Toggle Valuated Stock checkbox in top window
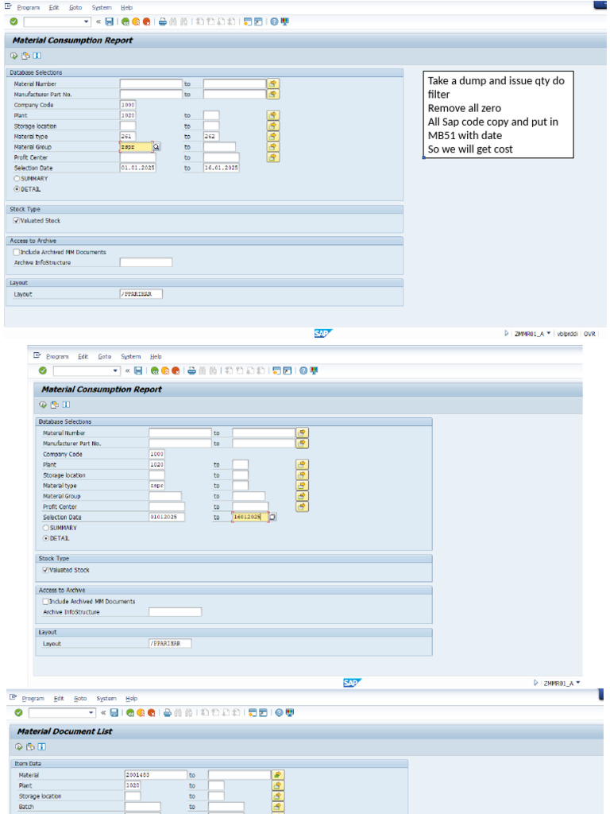The width and height of the screenshot is (610, 814). click(17, 221)
